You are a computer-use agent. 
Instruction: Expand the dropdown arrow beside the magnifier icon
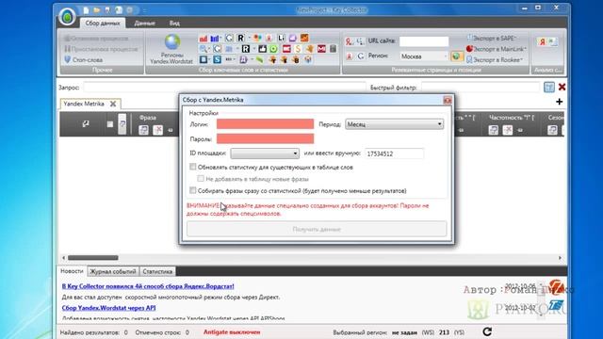(209, 49)
